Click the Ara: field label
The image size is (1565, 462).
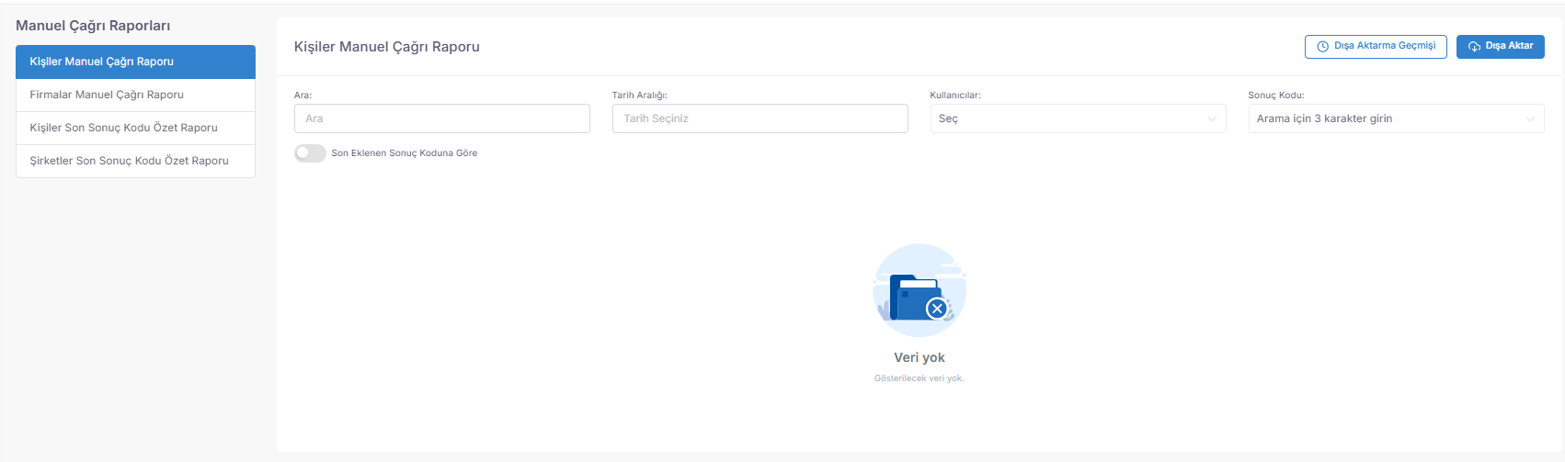(x=303, y=95)
